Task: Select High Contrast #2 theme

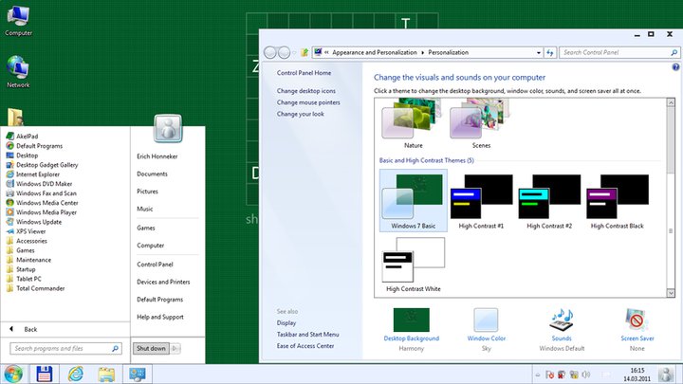Action: pyautogui.click(x=549, y=201)
